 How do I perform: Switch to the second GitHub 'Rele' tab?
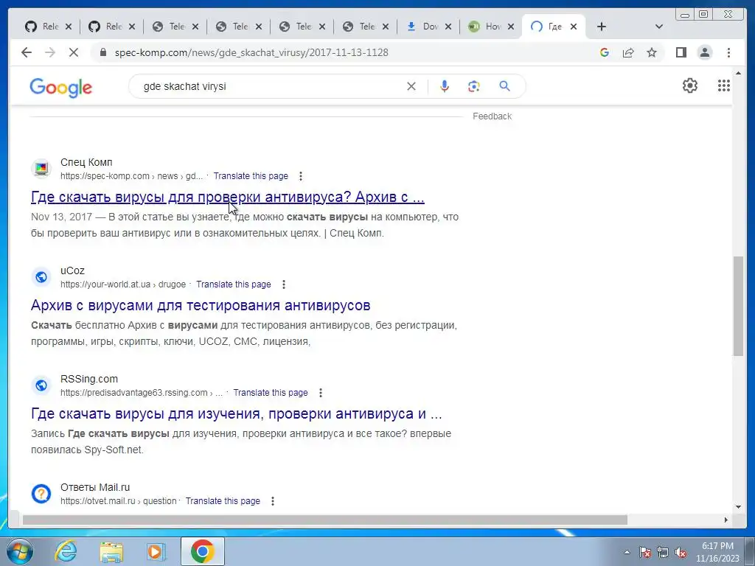click(x=107, y=27)
